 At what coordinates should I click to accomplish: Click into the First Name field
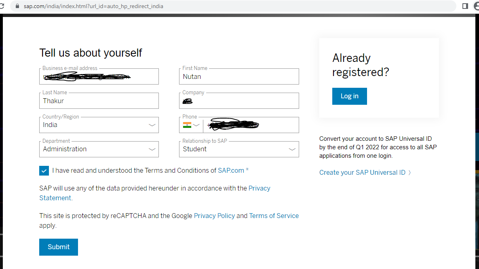point(239,76)
